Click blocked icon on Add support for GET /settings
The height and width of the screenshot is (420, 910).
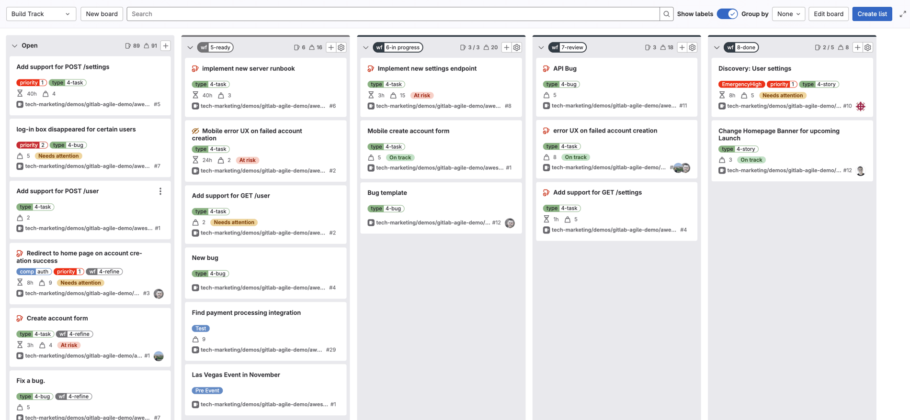(546, 193)
